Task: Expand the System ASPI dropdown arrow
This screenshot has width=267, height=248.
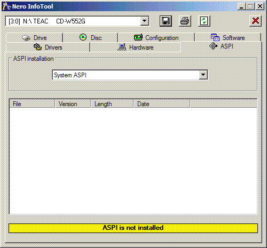Action: 203,75
